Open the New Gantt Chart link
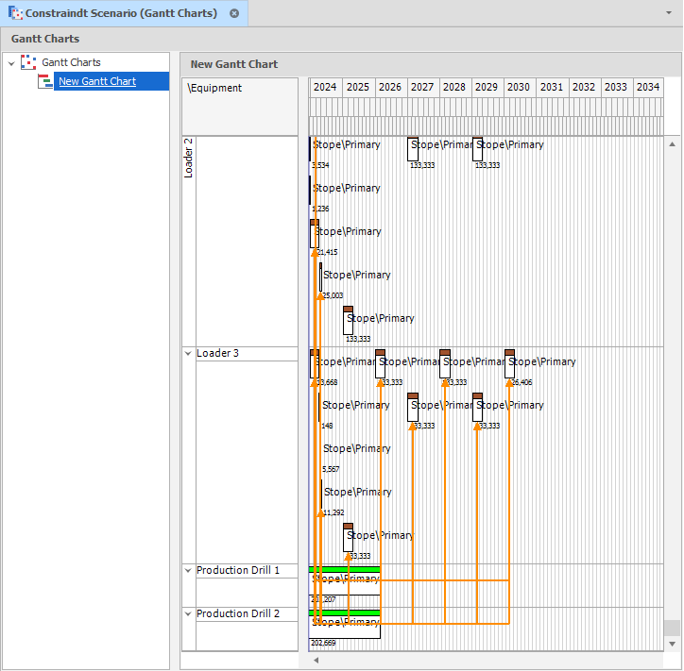 pos(97,81)
